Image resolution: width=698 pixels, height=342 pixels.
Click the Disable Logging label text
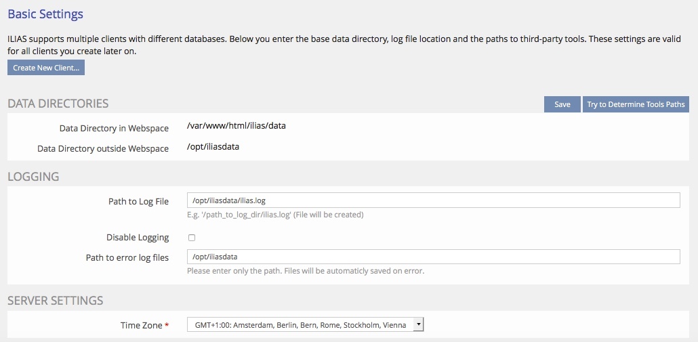(x=138, y=238)
